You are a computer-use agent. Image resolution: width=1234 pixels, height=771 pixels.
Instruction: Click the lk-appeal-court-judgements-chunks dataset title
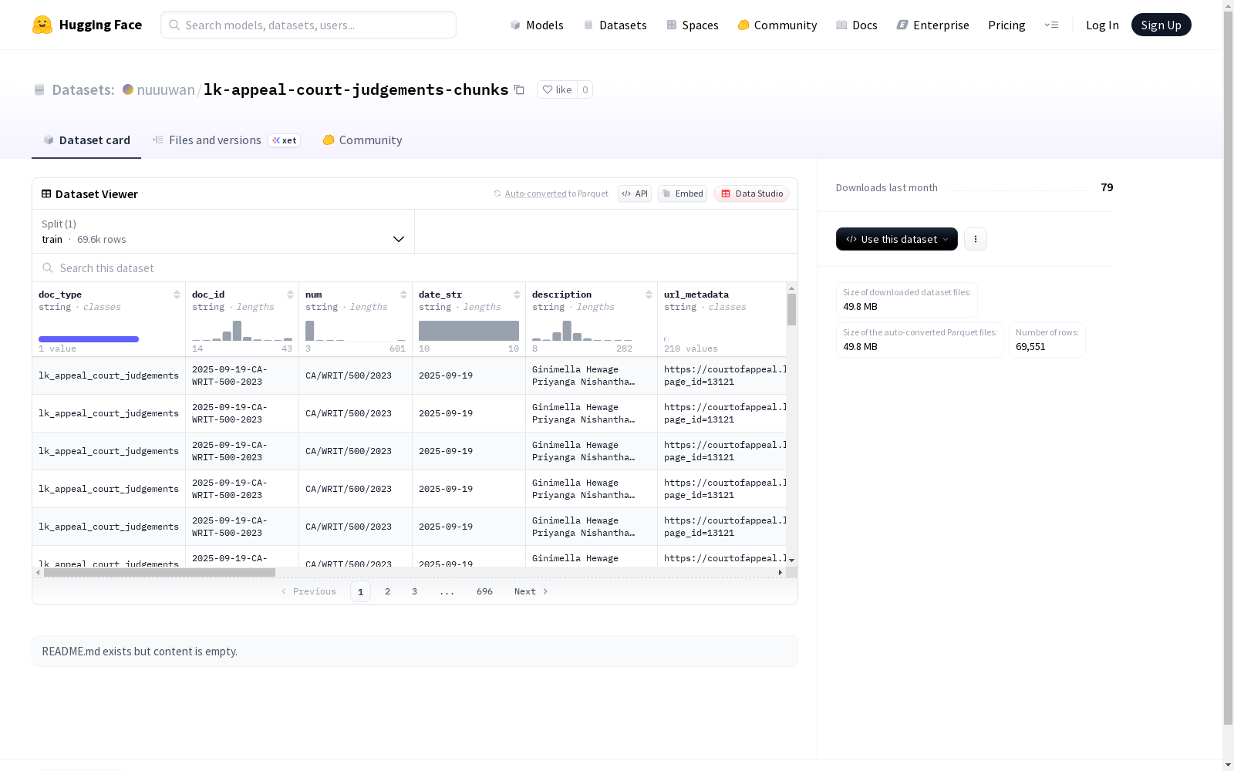(x=356, y=89)
